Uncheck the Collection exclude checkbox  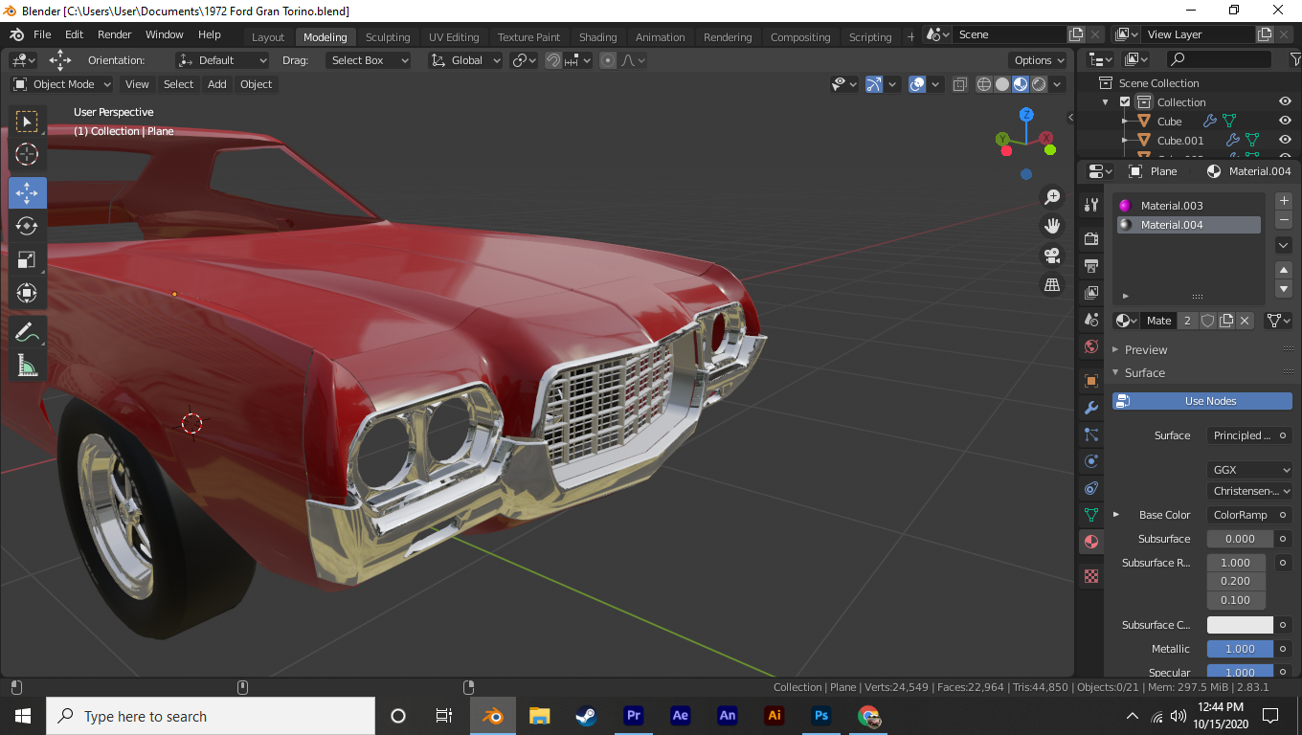click(1125, 102)
